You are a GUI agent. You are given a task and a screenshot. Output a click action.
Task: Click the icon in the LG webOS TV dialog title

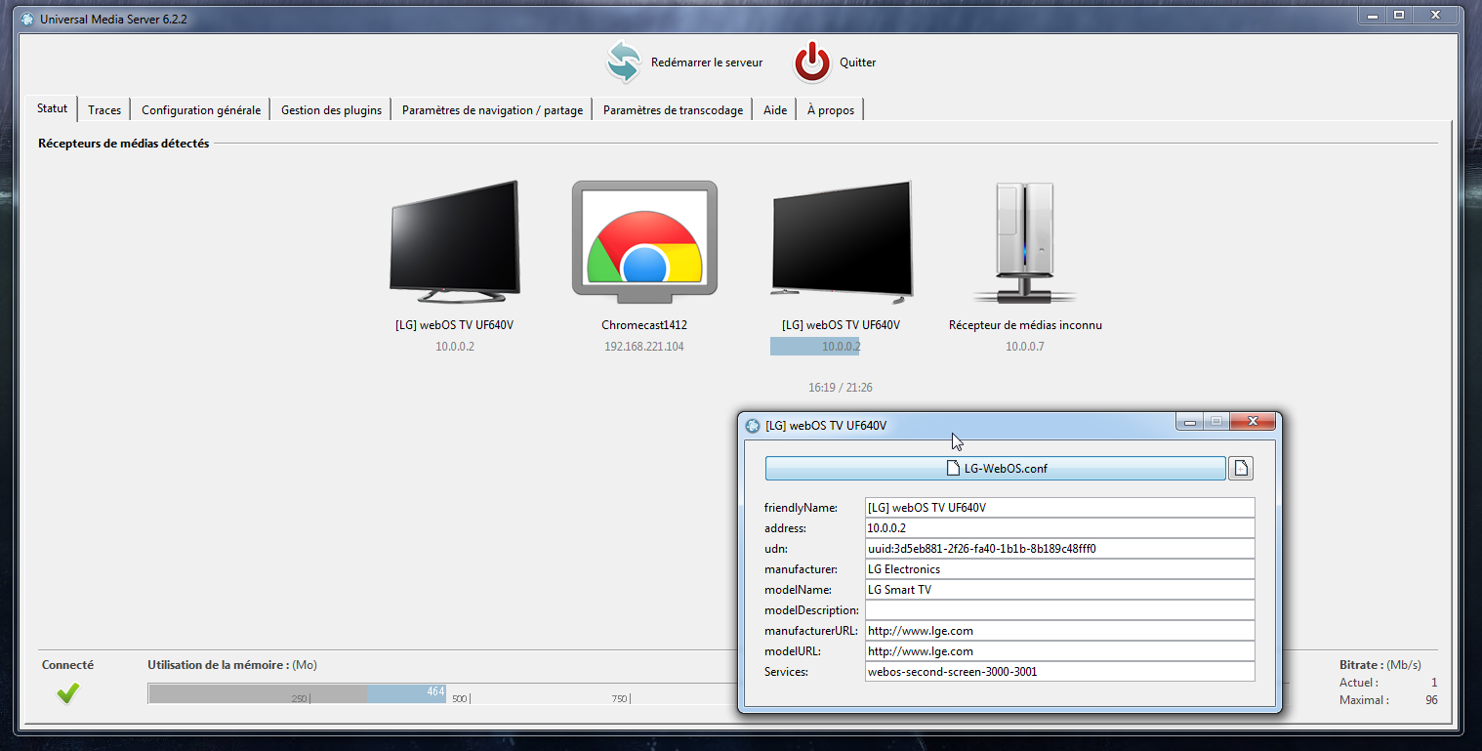click(x=752, y=426)
